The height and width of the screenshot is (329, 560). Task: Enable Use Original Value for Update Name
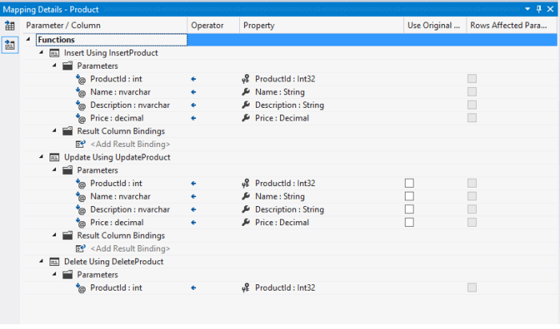[409, 196]
